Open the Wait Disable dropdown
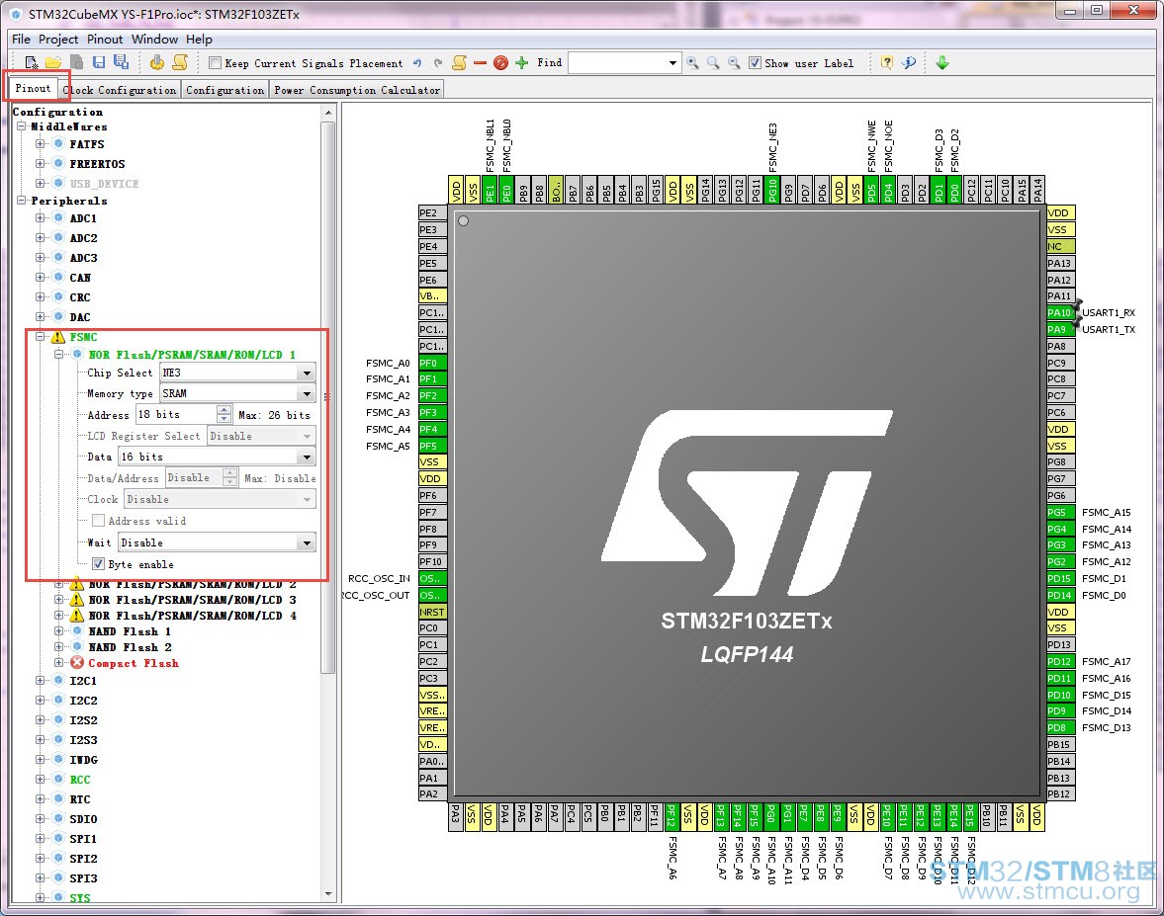Viewport: 1164px width, 916px height. pyautogui.click(x=307, y=542)
